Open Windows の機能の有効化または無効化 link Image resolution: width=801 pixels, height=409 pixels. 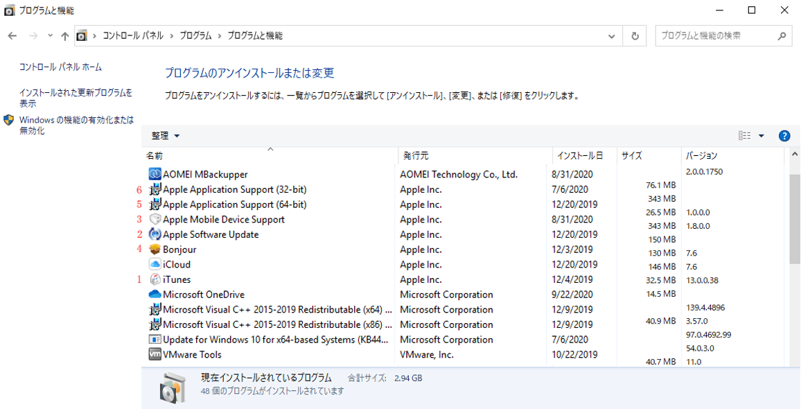point(76,125)
